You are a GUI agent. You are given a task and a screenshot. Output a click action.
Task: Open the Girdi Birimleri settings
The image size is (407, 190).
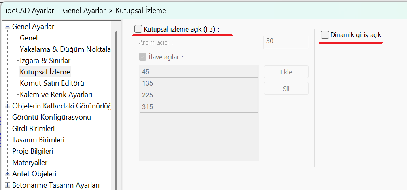pos(34,129)
